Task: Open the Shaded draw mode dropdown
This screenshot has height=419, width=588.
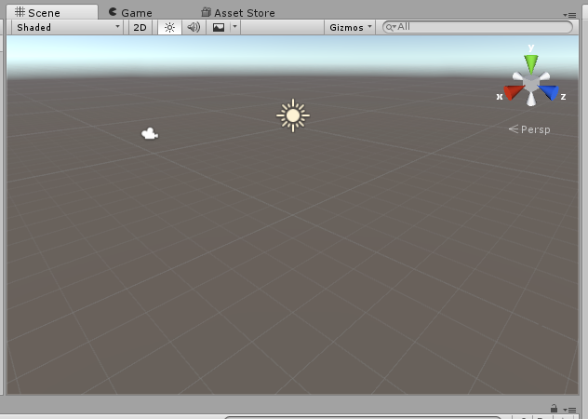Action: [68, 27]
